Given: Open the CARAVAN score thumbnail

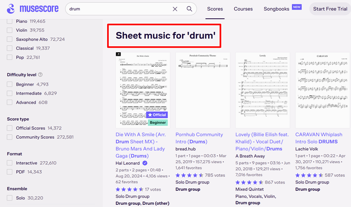Looking at the screenshot, I should pos(322,90).
